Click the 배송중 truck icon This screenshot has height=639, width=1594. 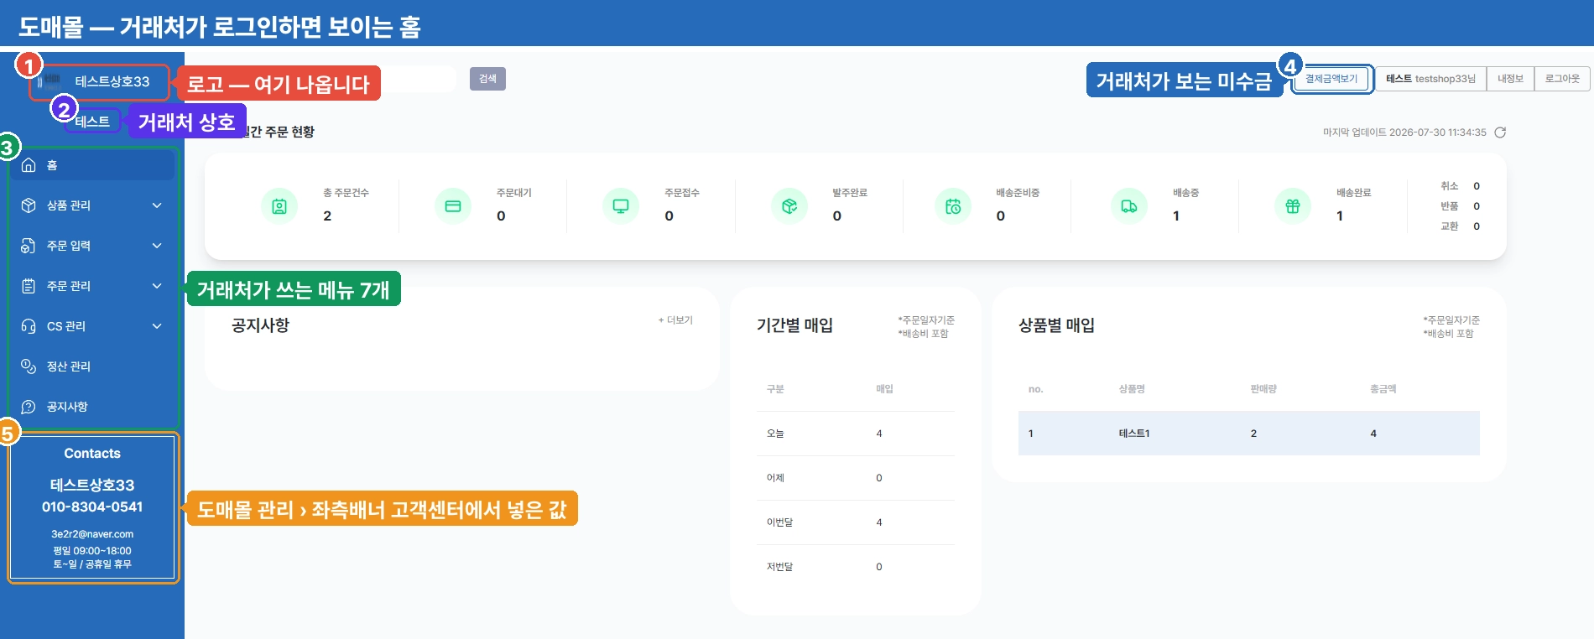[1129, 206]
